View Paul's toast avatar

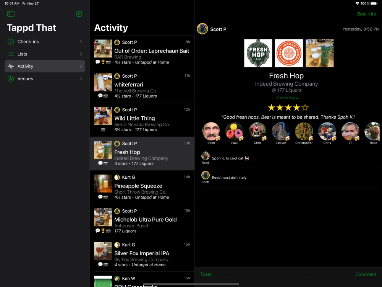[234, 132]
